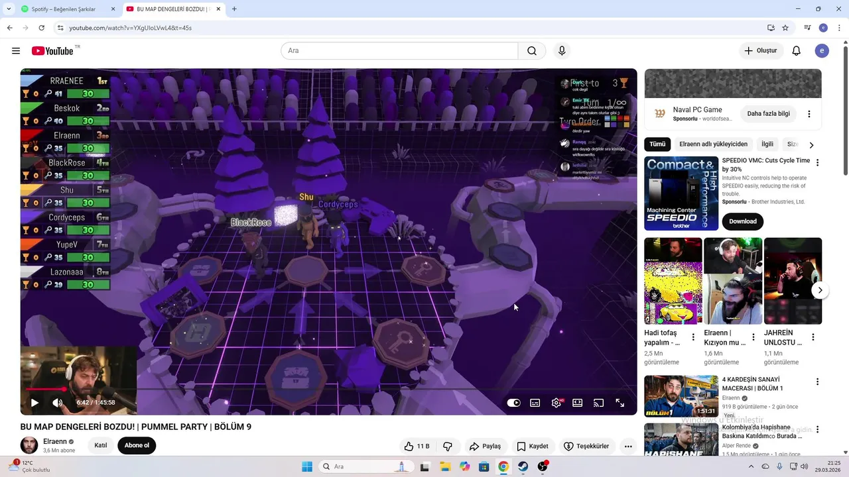Image resolution: width=849 pixels, height=477 pixels.
Task: Open the YouTube account avatar menu
Action: (x=822, y=51)
